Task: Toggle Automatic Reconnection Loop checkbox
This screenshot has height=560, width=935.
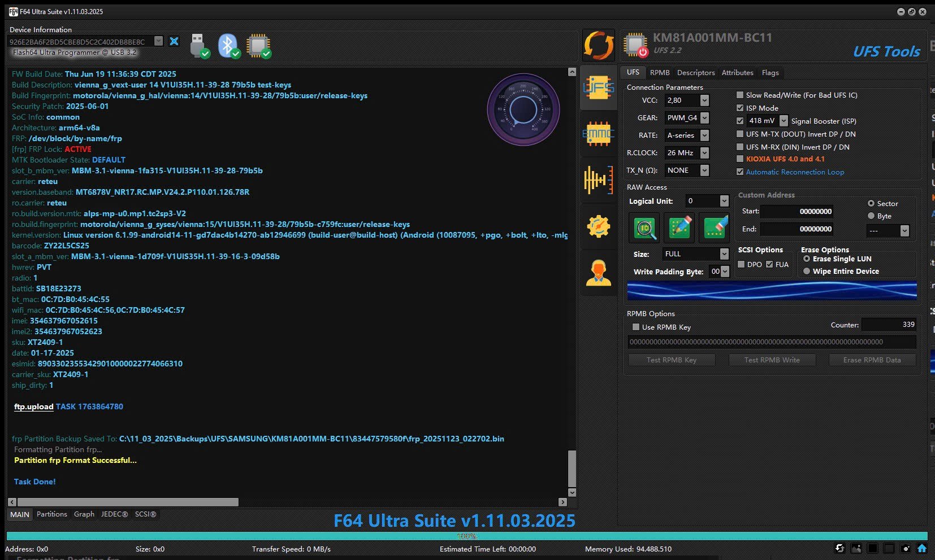Action: (x=740, y=172)
